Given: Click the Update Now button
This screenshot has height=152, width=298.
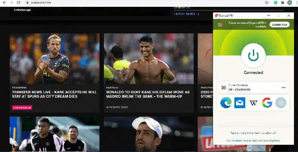Looking at the screenshot, I should click(x=279, y=25).
